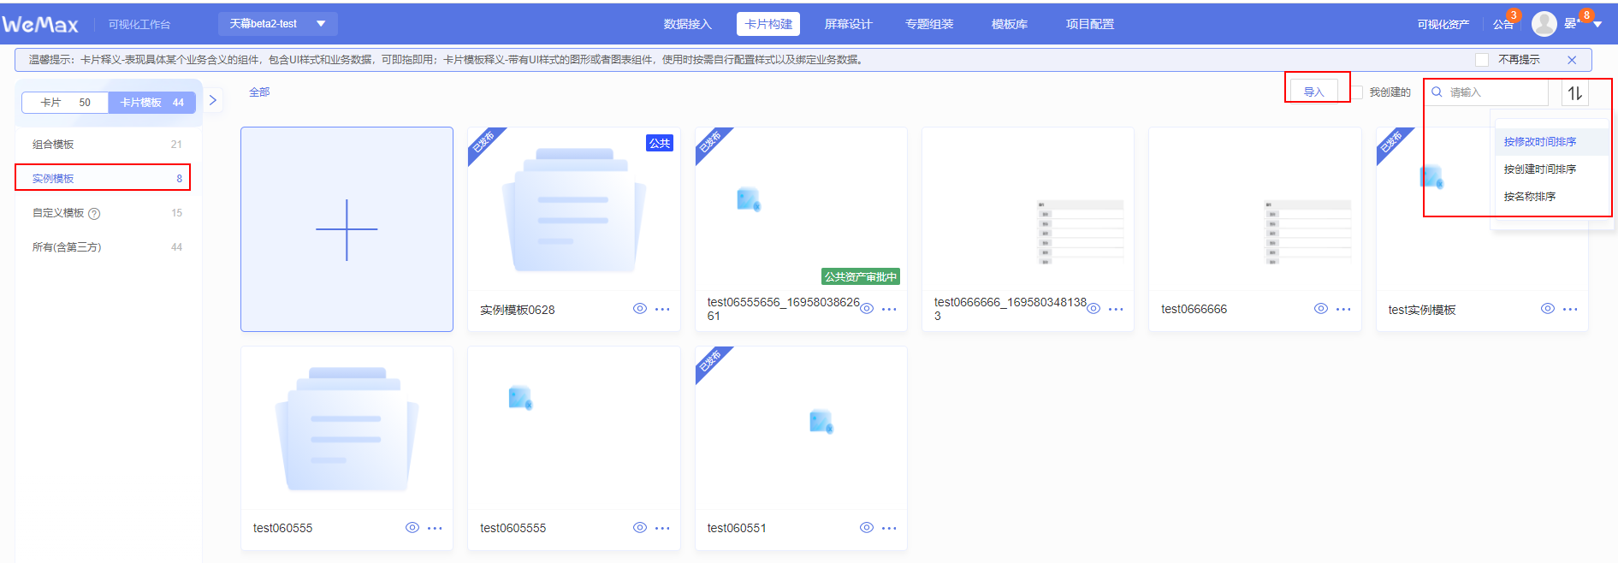This screenshot has height=563, width=1618.
Task: Switch to 卡片 50 tab
Action: click(x=65, y=103)
